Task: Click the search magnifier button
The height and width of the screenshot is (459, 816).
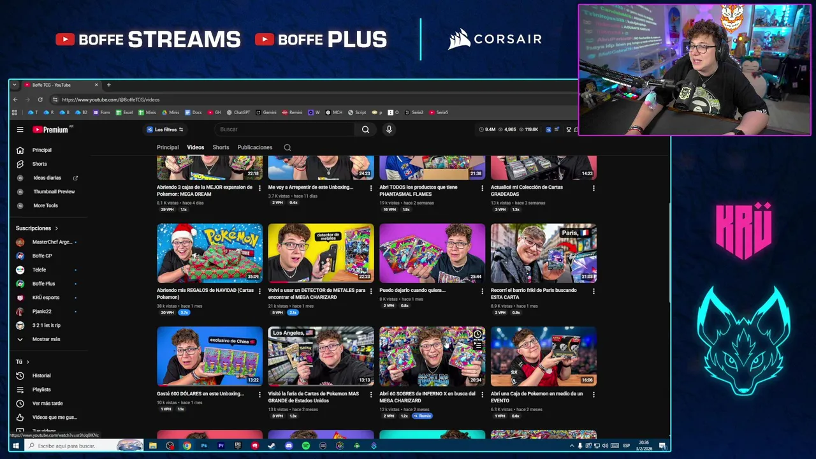Action: tap(365, 129)
